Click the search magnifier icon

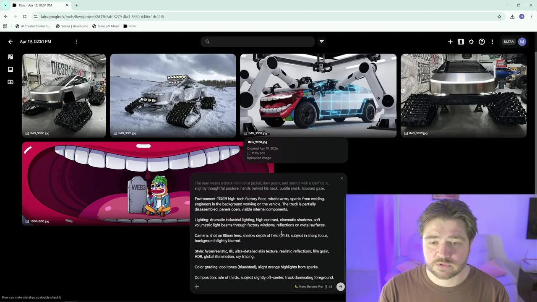pyautogui.click(x=207, y=42)
